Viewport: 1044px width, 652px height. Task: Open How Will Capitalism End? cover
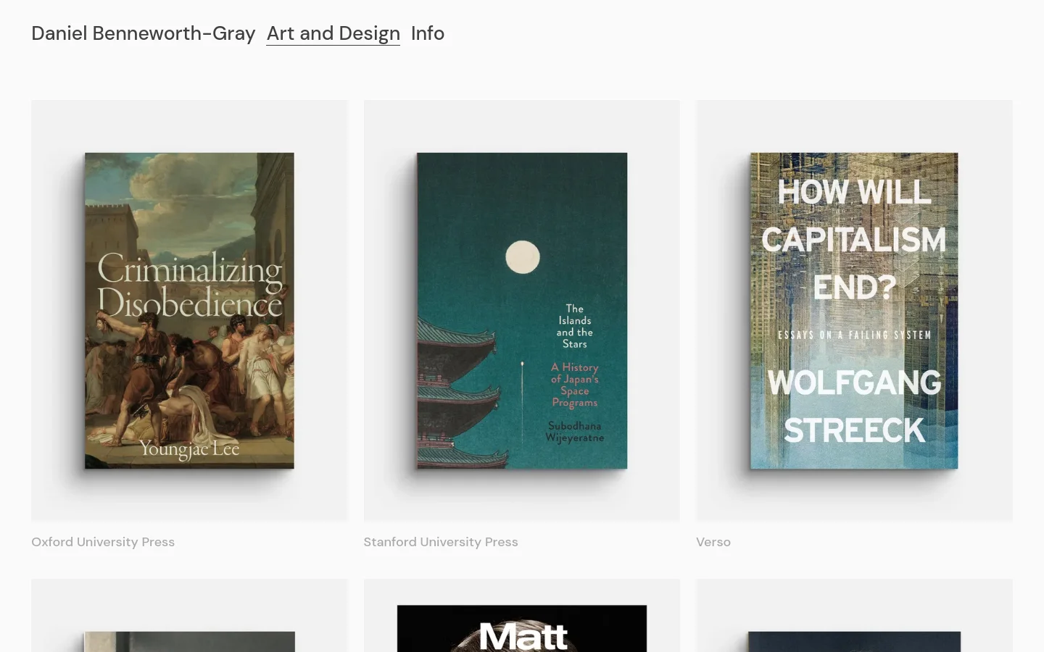coord(854,311)
